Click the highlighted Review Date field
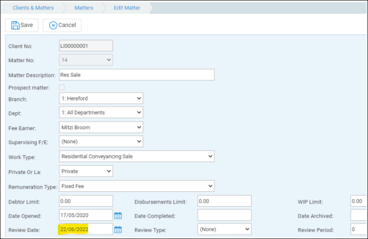Viewport: 368px width, 239px height. 85,229
